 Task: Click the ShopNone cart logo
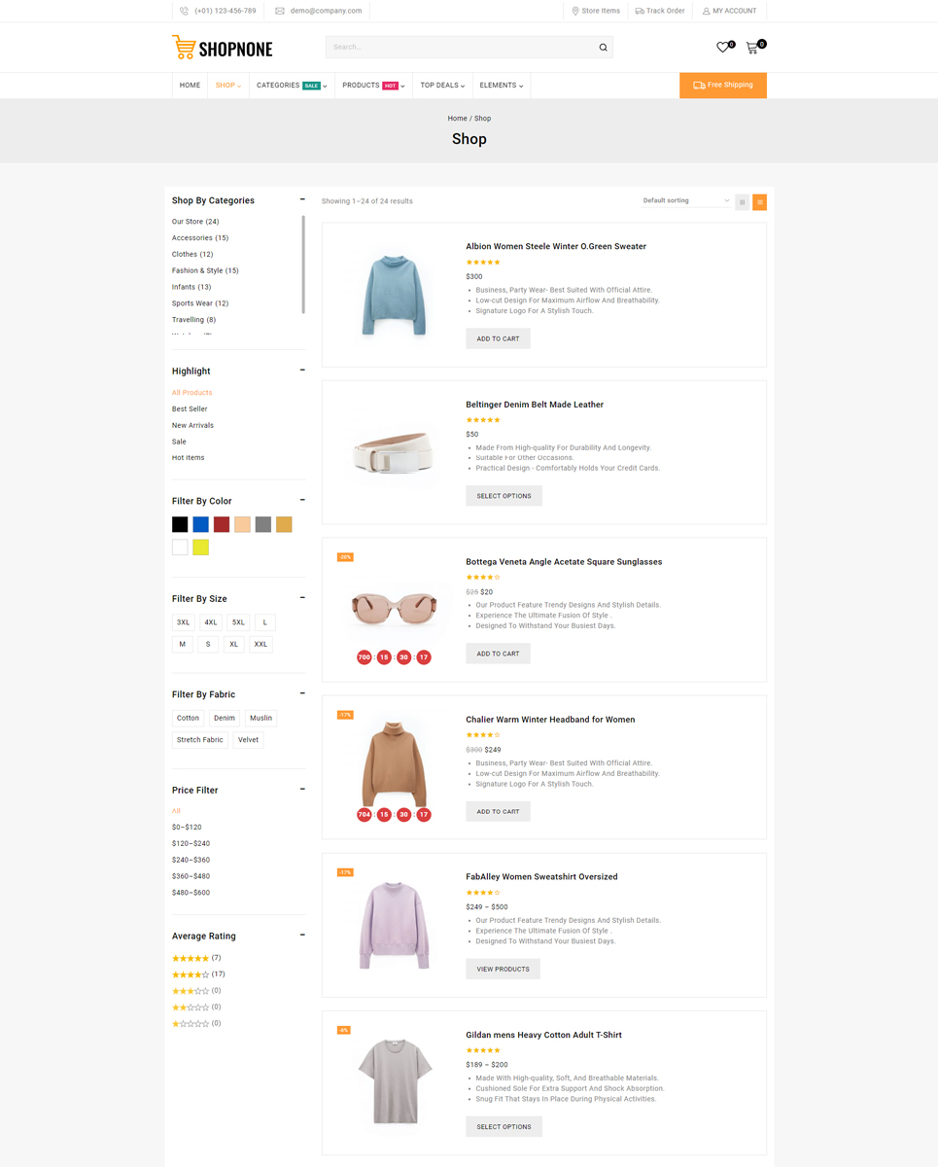184,47
